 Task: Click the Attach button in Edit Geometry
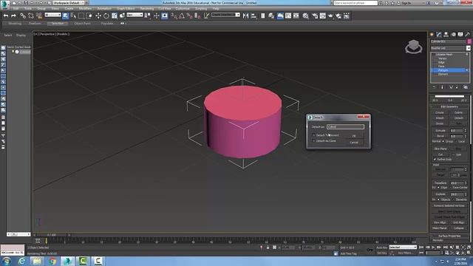pyautogui.click(x=440, y=118)
